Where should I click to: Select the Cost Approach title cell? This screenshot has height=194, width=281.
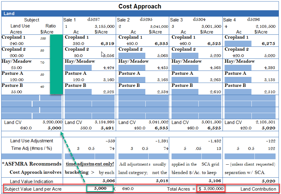(140, 6)
